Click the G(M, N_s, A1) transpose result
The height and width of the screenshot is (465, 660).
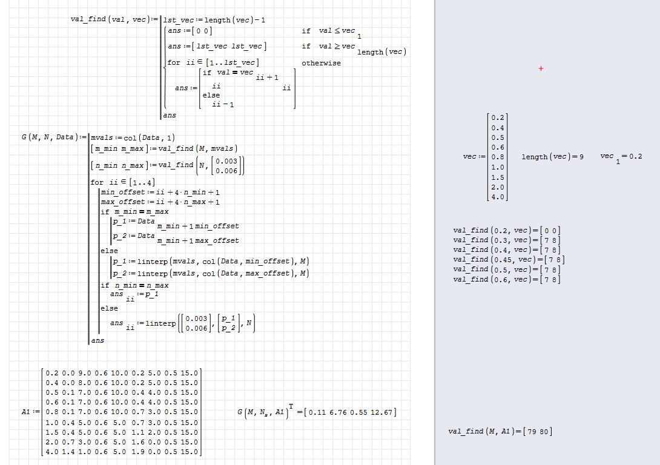(x=317, y=412)
